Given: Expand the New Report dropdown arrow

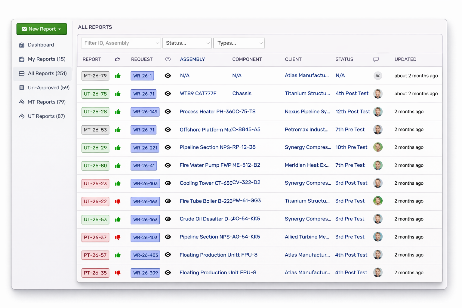Looking at the screenshot, I should click(x=59, y=29).
